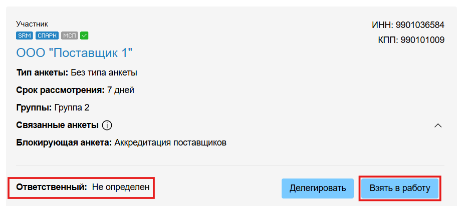461x213 pixels.
Task: Click the Ответственный label
Action: [51, 187]
